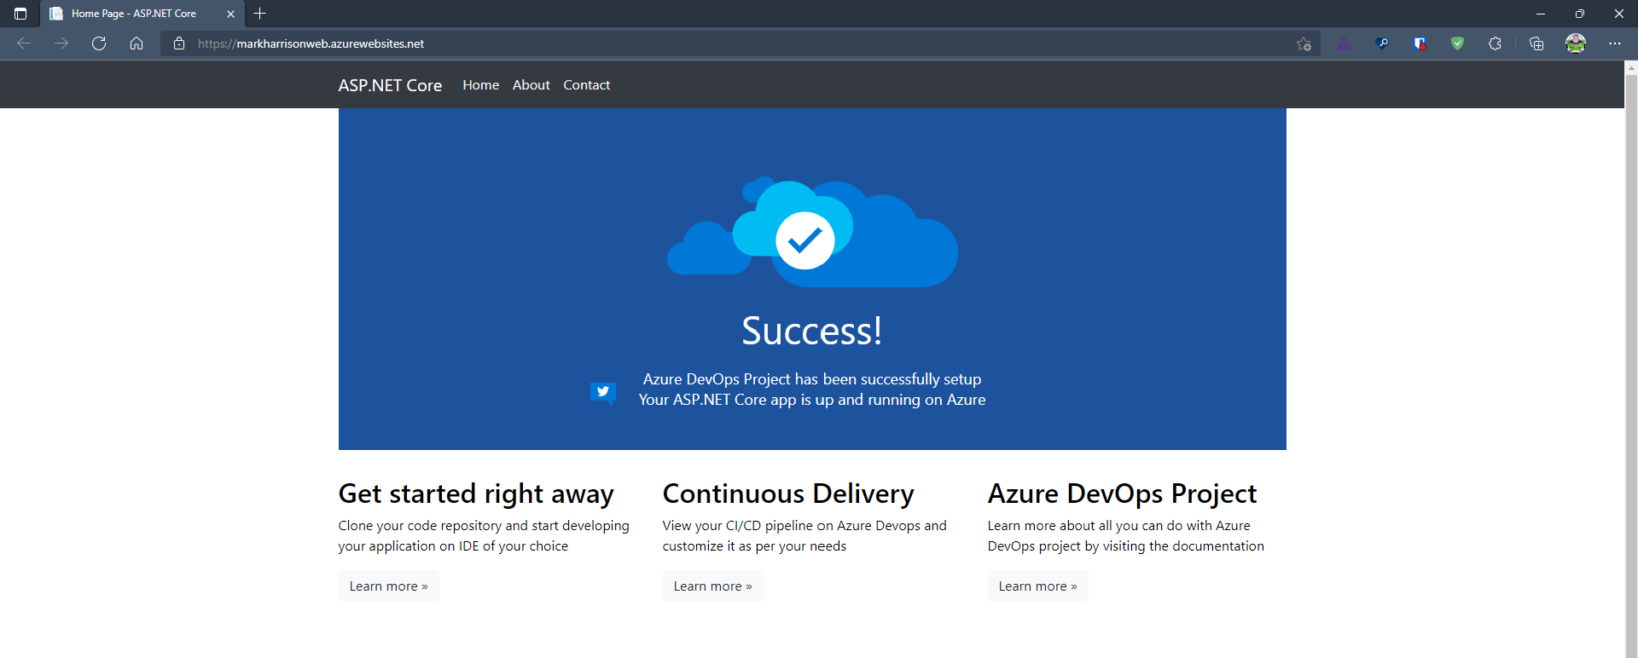
Task: Click the Bitwarden shield extension icon
Action: [1420, 43]
